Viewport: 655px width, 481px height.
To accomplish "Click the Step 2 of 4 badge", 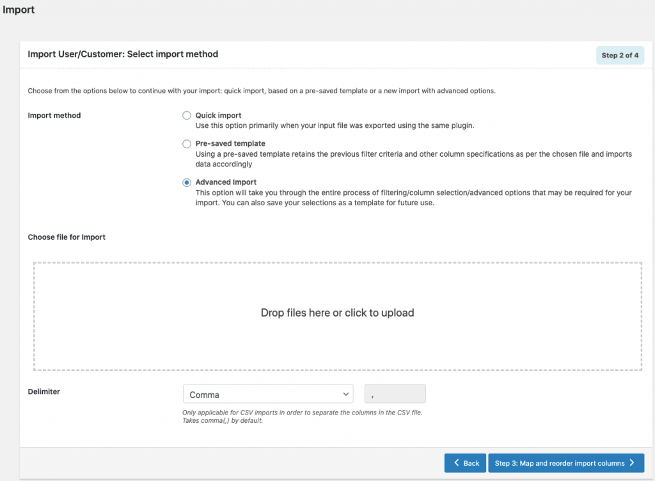I will coord(620,55).
